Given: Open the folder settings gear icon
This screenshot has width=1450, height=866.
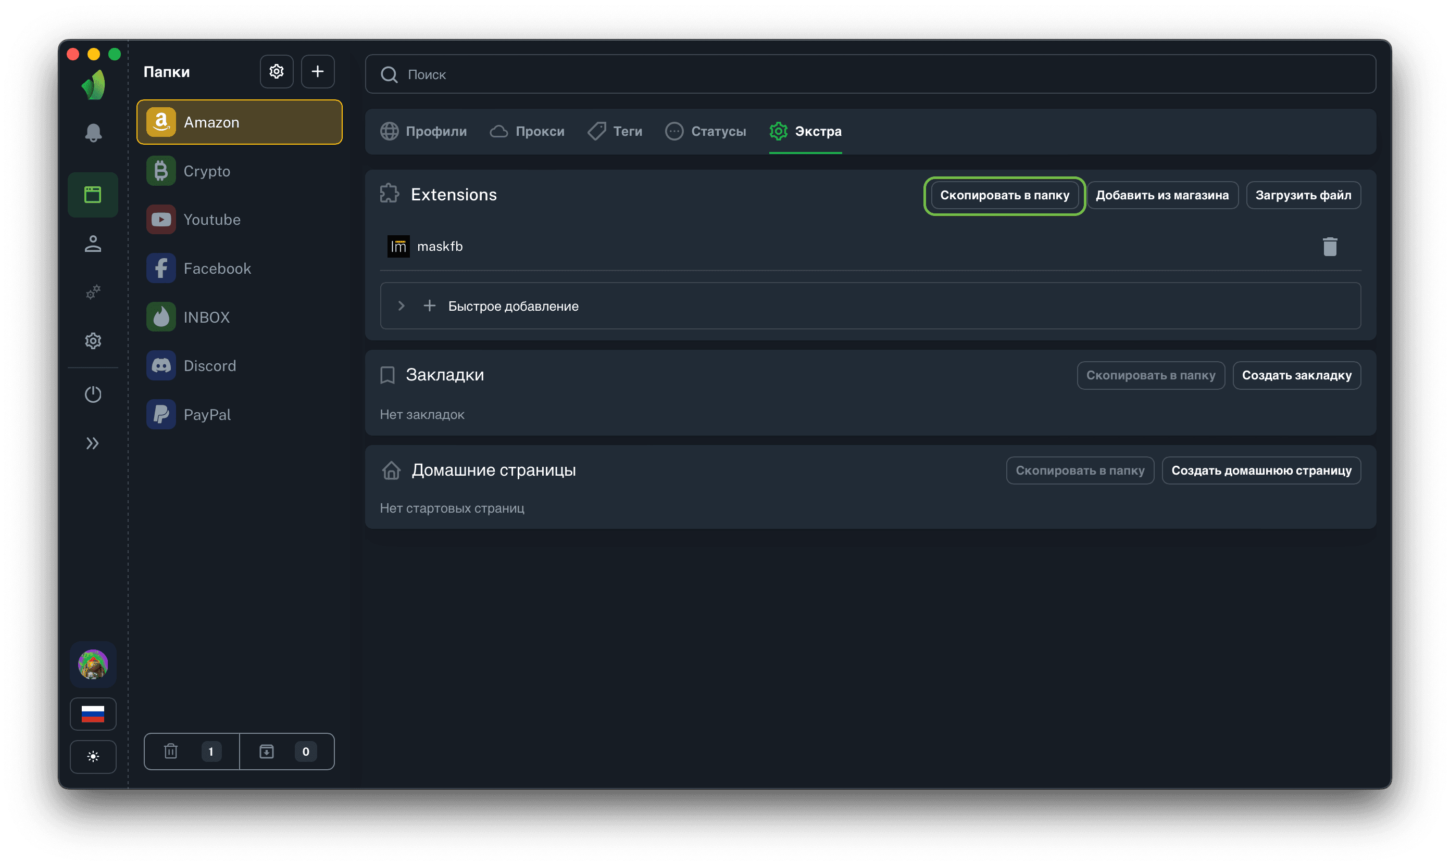Looking at the screenshot, I should click(x=276, y=72).
